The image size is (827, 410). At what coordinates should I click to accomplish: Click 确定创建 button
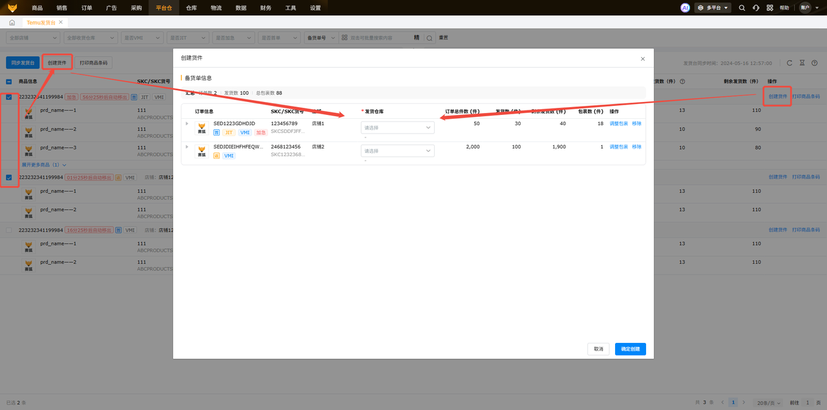630,349
